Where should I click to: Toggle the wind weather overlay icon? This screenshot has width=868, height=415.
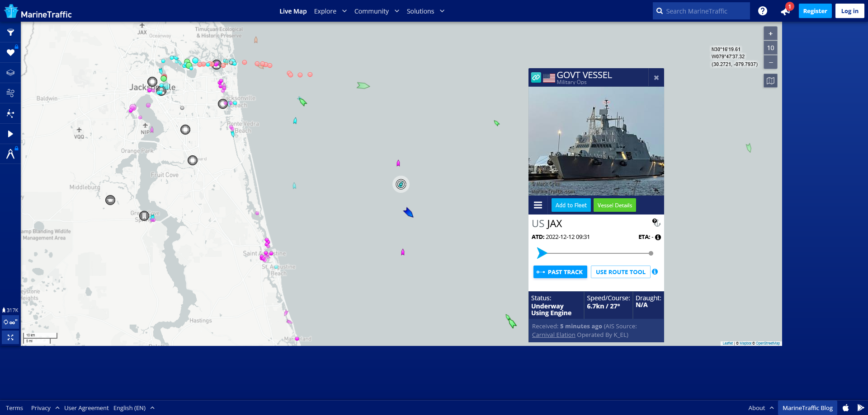click(10, 93)
